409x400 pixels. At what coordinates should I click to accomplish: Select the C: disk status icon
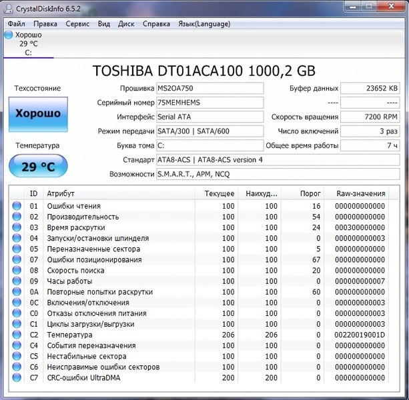[x=8, y=35]
